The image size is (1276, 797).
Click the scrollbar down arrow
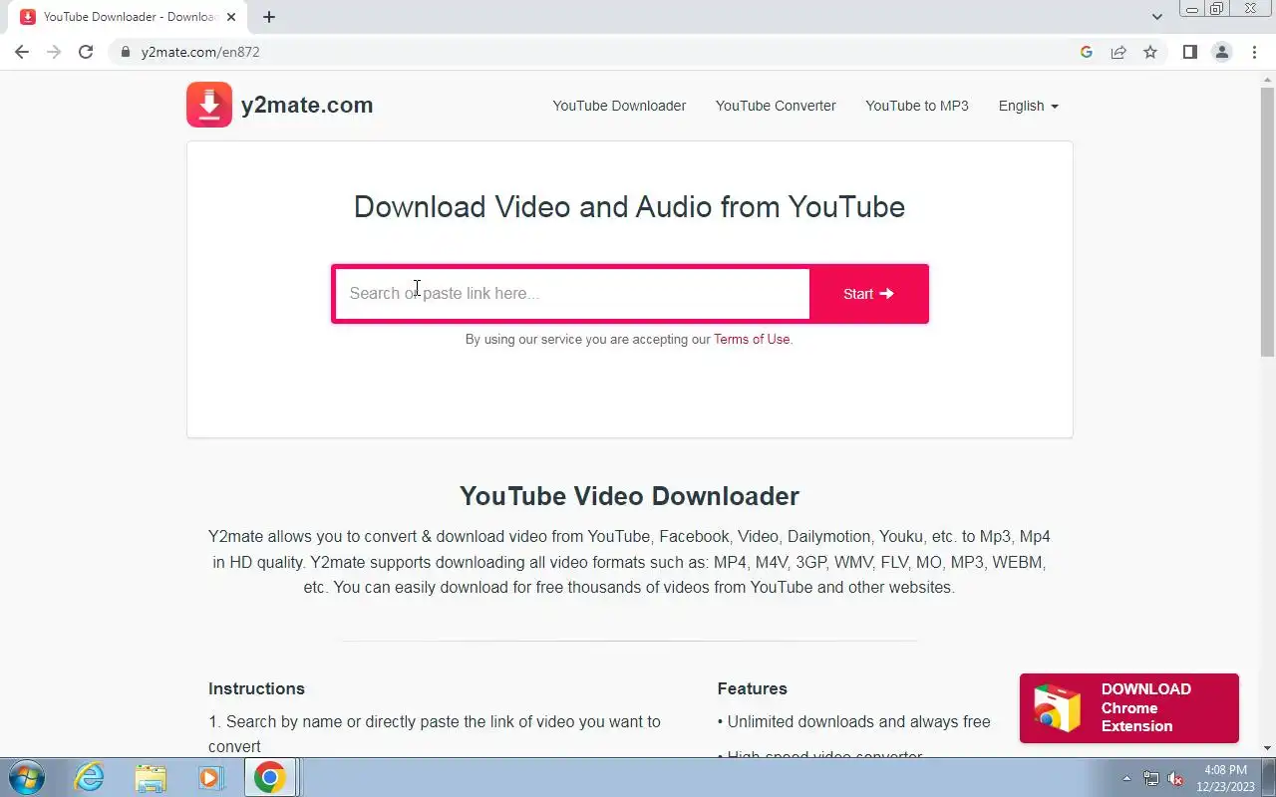(1267, 748)
